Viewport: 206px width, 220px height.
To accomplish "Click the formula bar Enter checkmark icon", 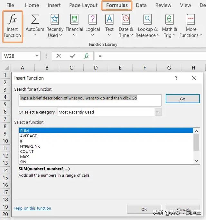I will (x=73, y=56).
